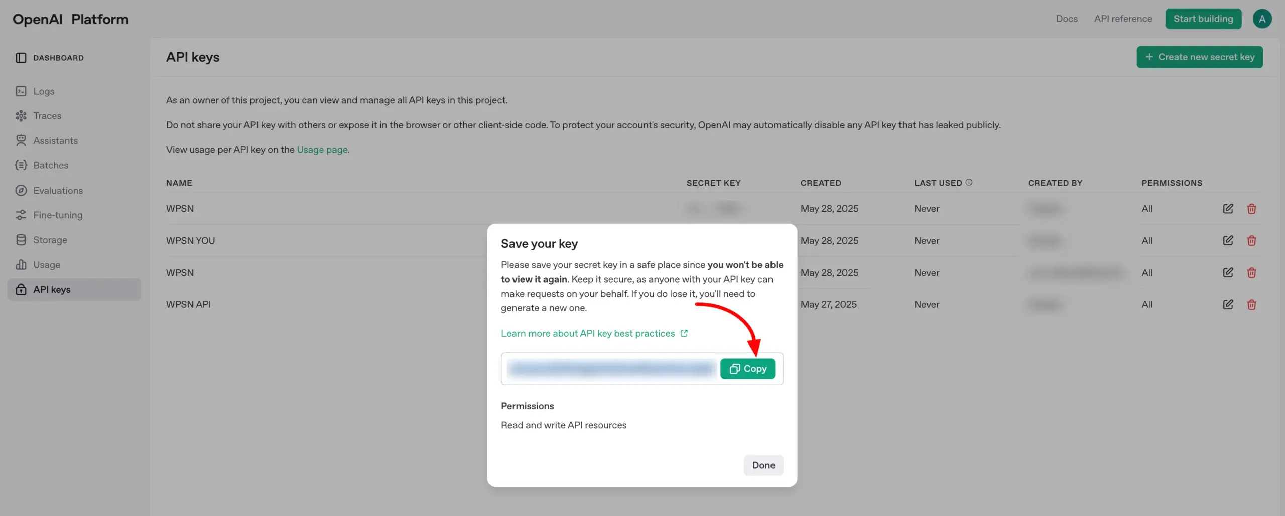
Task: Click Create new secret key button
Action: click(1199, 57)
